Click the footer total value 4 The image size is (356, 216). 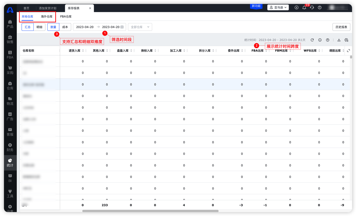tap(184, 205)
